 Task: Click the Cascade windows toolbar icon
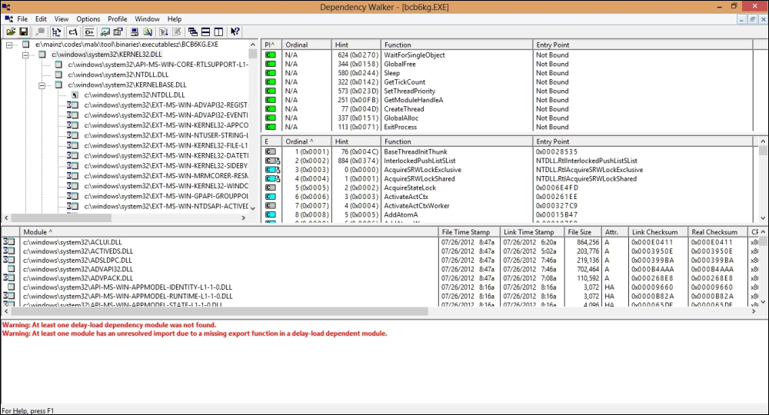tap(191, 32)
